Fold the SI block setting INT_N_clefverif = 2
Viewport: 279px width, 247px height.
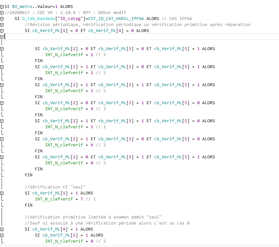pyautogui.click(x=2, y=67)
